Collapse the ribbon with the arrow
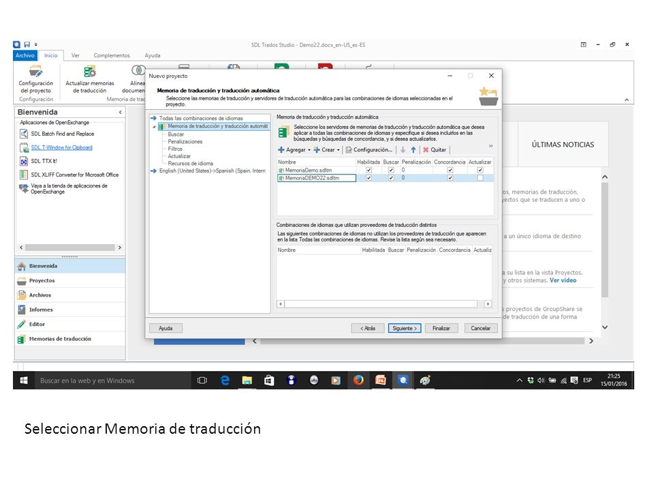The width and height of the screenshot is (654, 491). 627,100
